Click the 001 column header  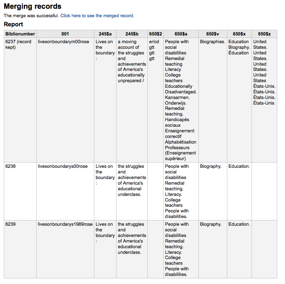[65, 34]
